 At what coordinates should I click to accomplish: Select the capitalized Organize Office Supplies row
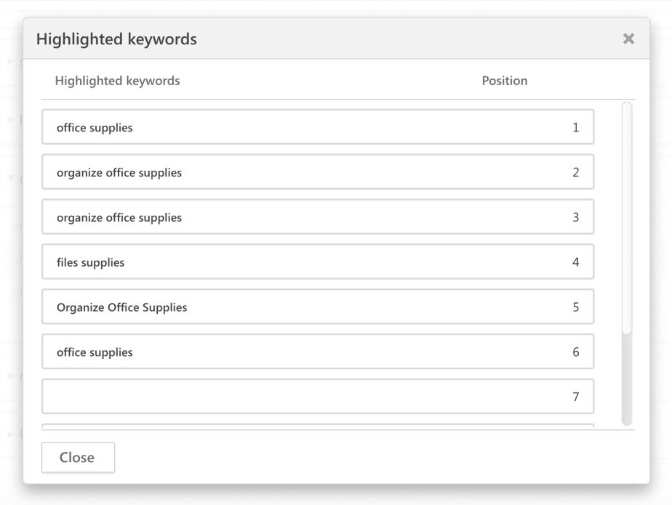[x=318, y=307]
